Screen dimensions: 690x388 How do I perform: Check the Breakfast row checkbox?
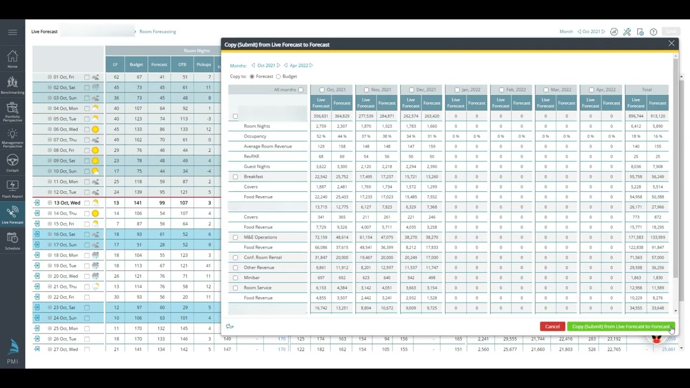click(x=235, y=177)
